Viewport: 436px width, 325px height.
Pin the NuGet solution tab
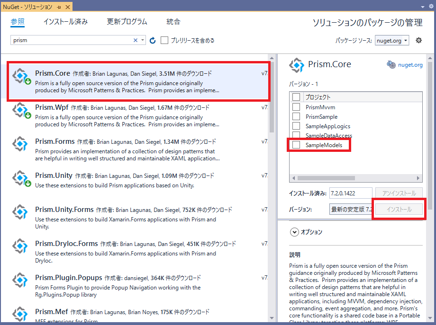(59, 7)
